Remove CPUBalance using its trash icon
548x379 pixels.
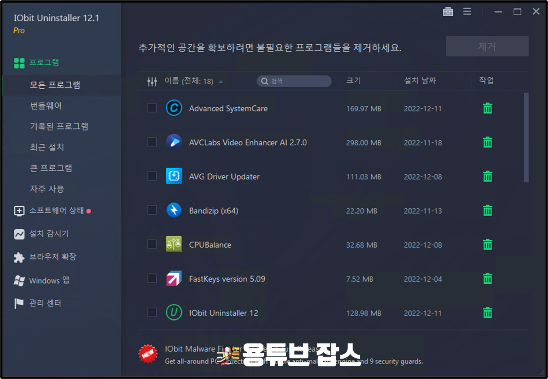(x=487, y=244)
